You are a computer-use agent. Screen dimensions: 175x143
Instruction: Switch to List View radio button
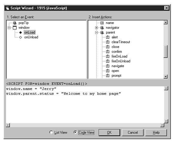(x=51, y=133)
